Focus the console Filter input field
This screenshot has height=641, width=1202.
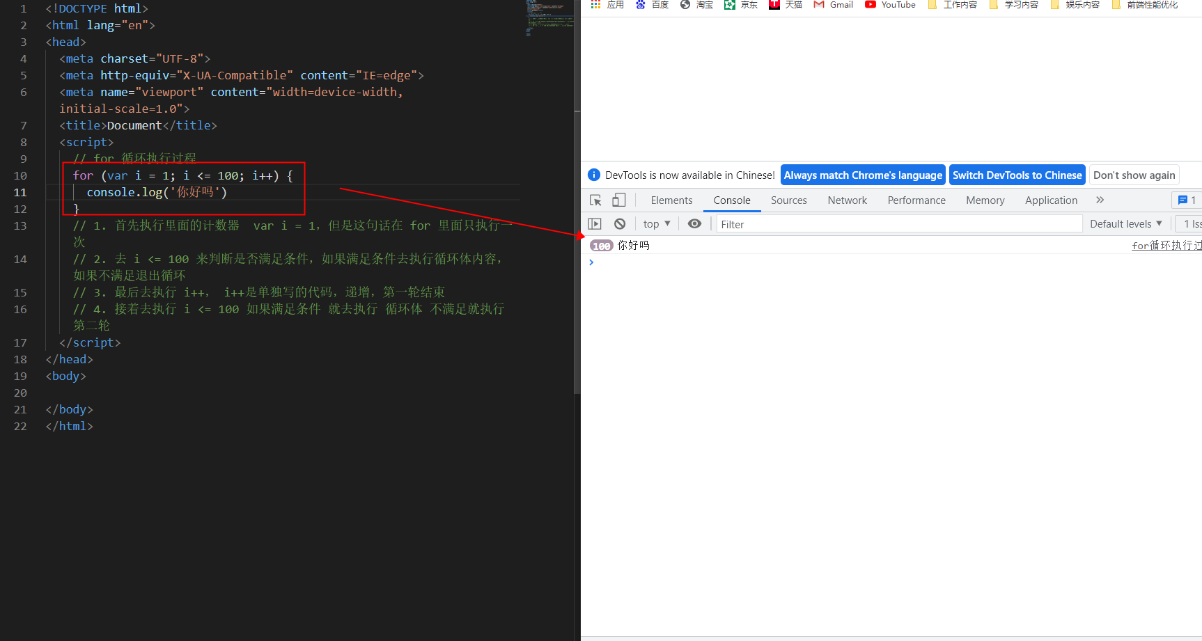[899, 224]
